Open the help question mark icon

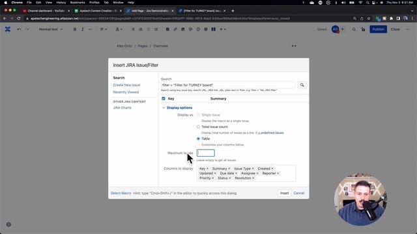pyautogui.click(x=8, y=224)
